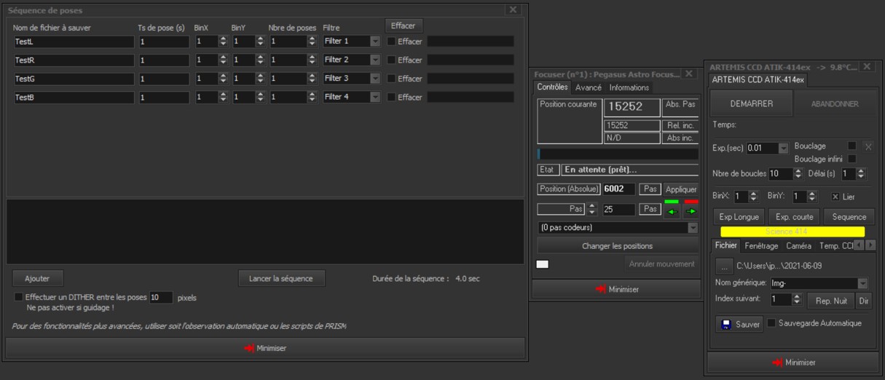Image resolution: width=885 pixels, height=380 pixels.
Task: Open the Filter 1 dropdown for TestL
Action: pyautogui.click(x=375, y=41)
